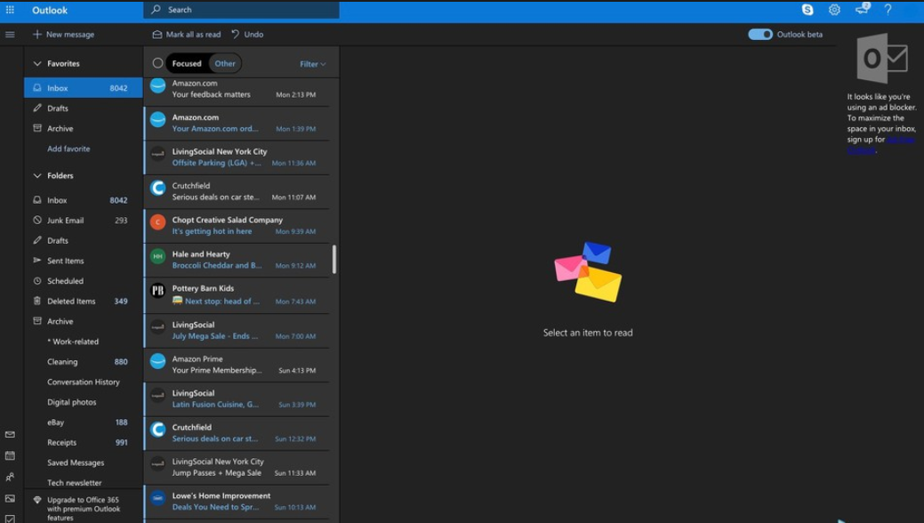Click Mark all as read

(x=187, y=35)
